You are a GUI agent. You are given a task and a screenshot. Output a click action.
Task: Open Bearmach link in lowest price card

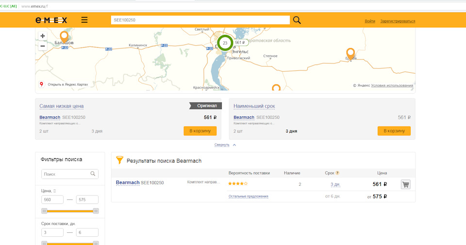tap(50, 117)
